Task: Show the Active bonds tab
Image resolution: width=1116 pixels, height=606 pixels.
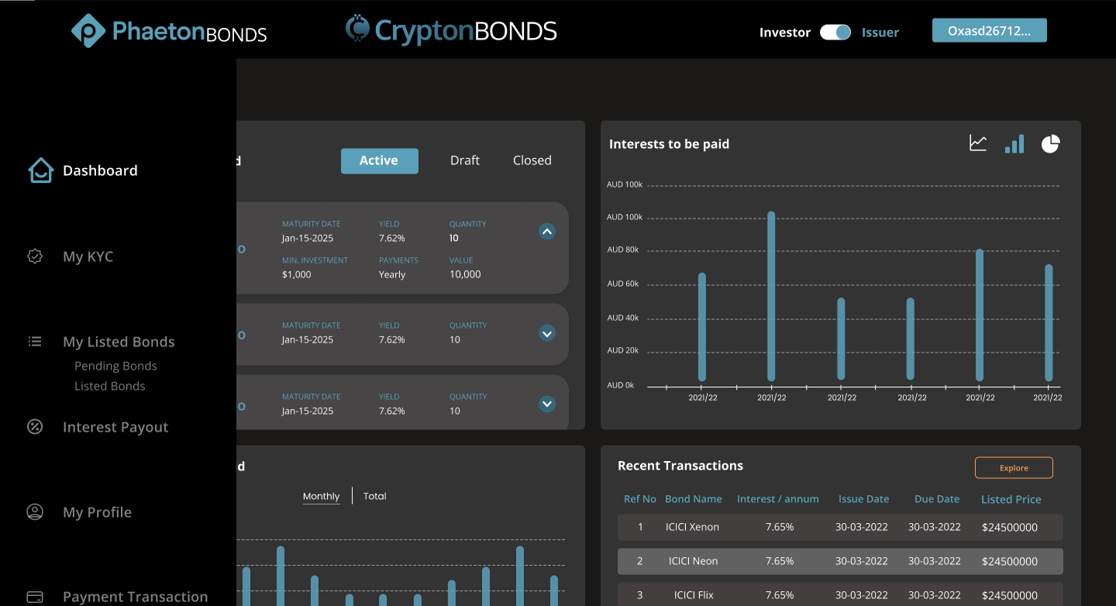Action: tap(379, 160)
